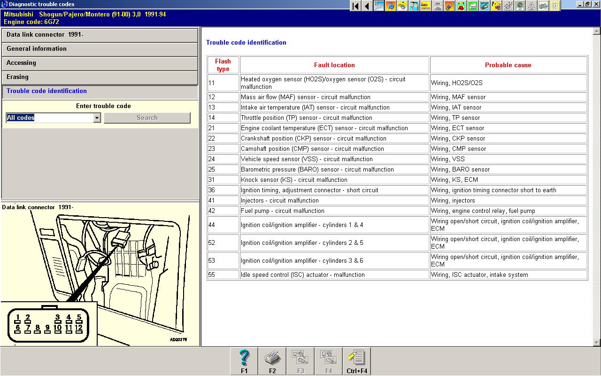Screen dimensions: 601x376
Task: Select the greyed-out F3 illustration button
Action: [300, 361]
